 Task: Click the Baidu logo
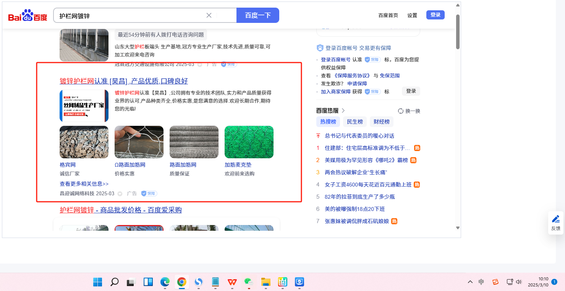coord(28,16)
